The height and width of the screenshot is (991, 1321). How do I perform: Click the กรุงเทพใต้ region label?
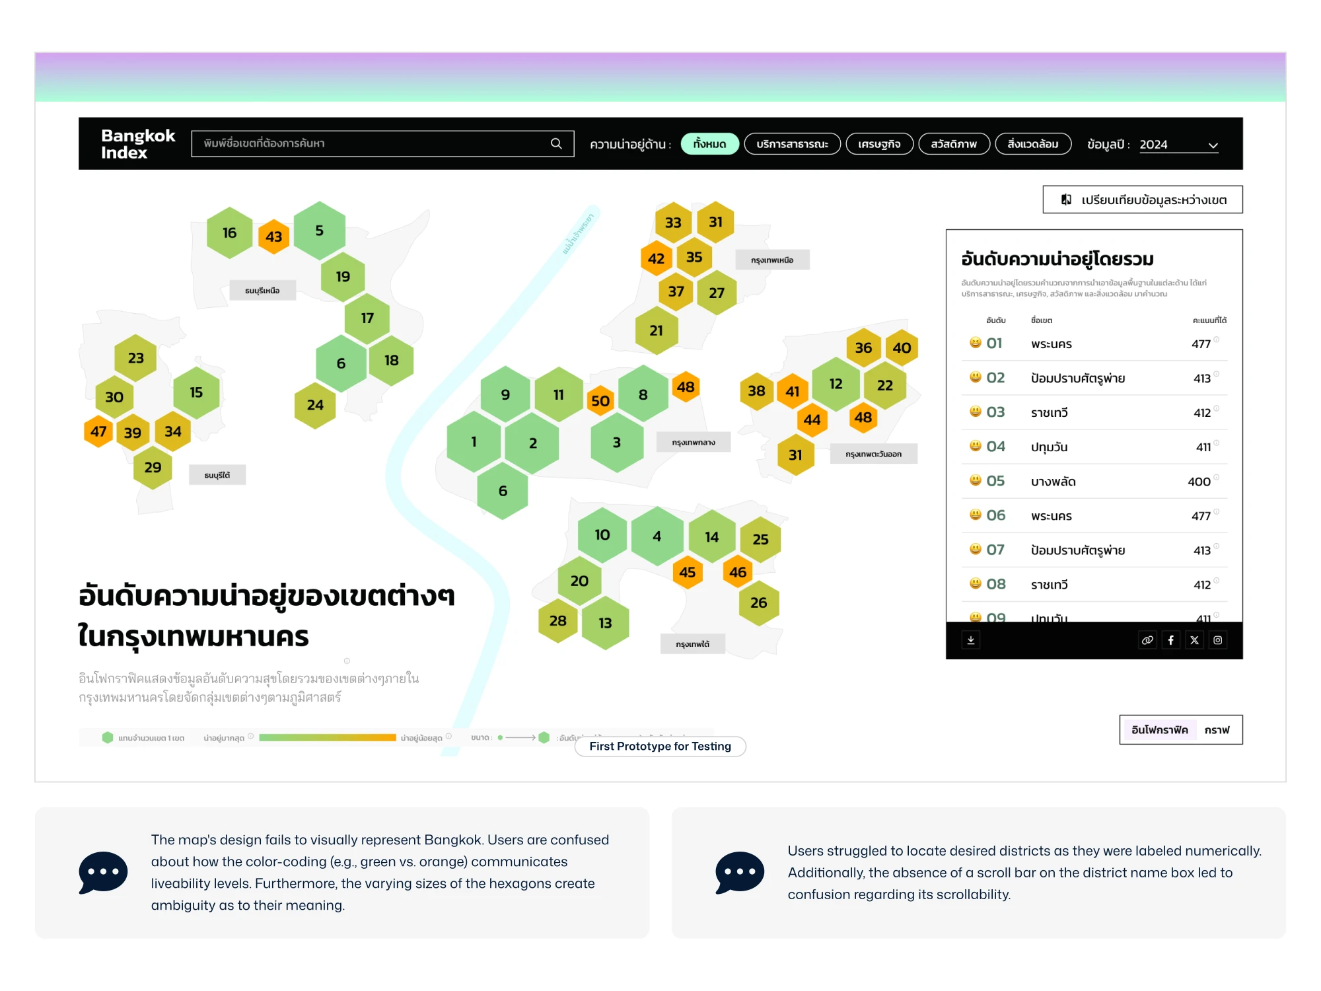pyautogui.click(x=692, y=643)
